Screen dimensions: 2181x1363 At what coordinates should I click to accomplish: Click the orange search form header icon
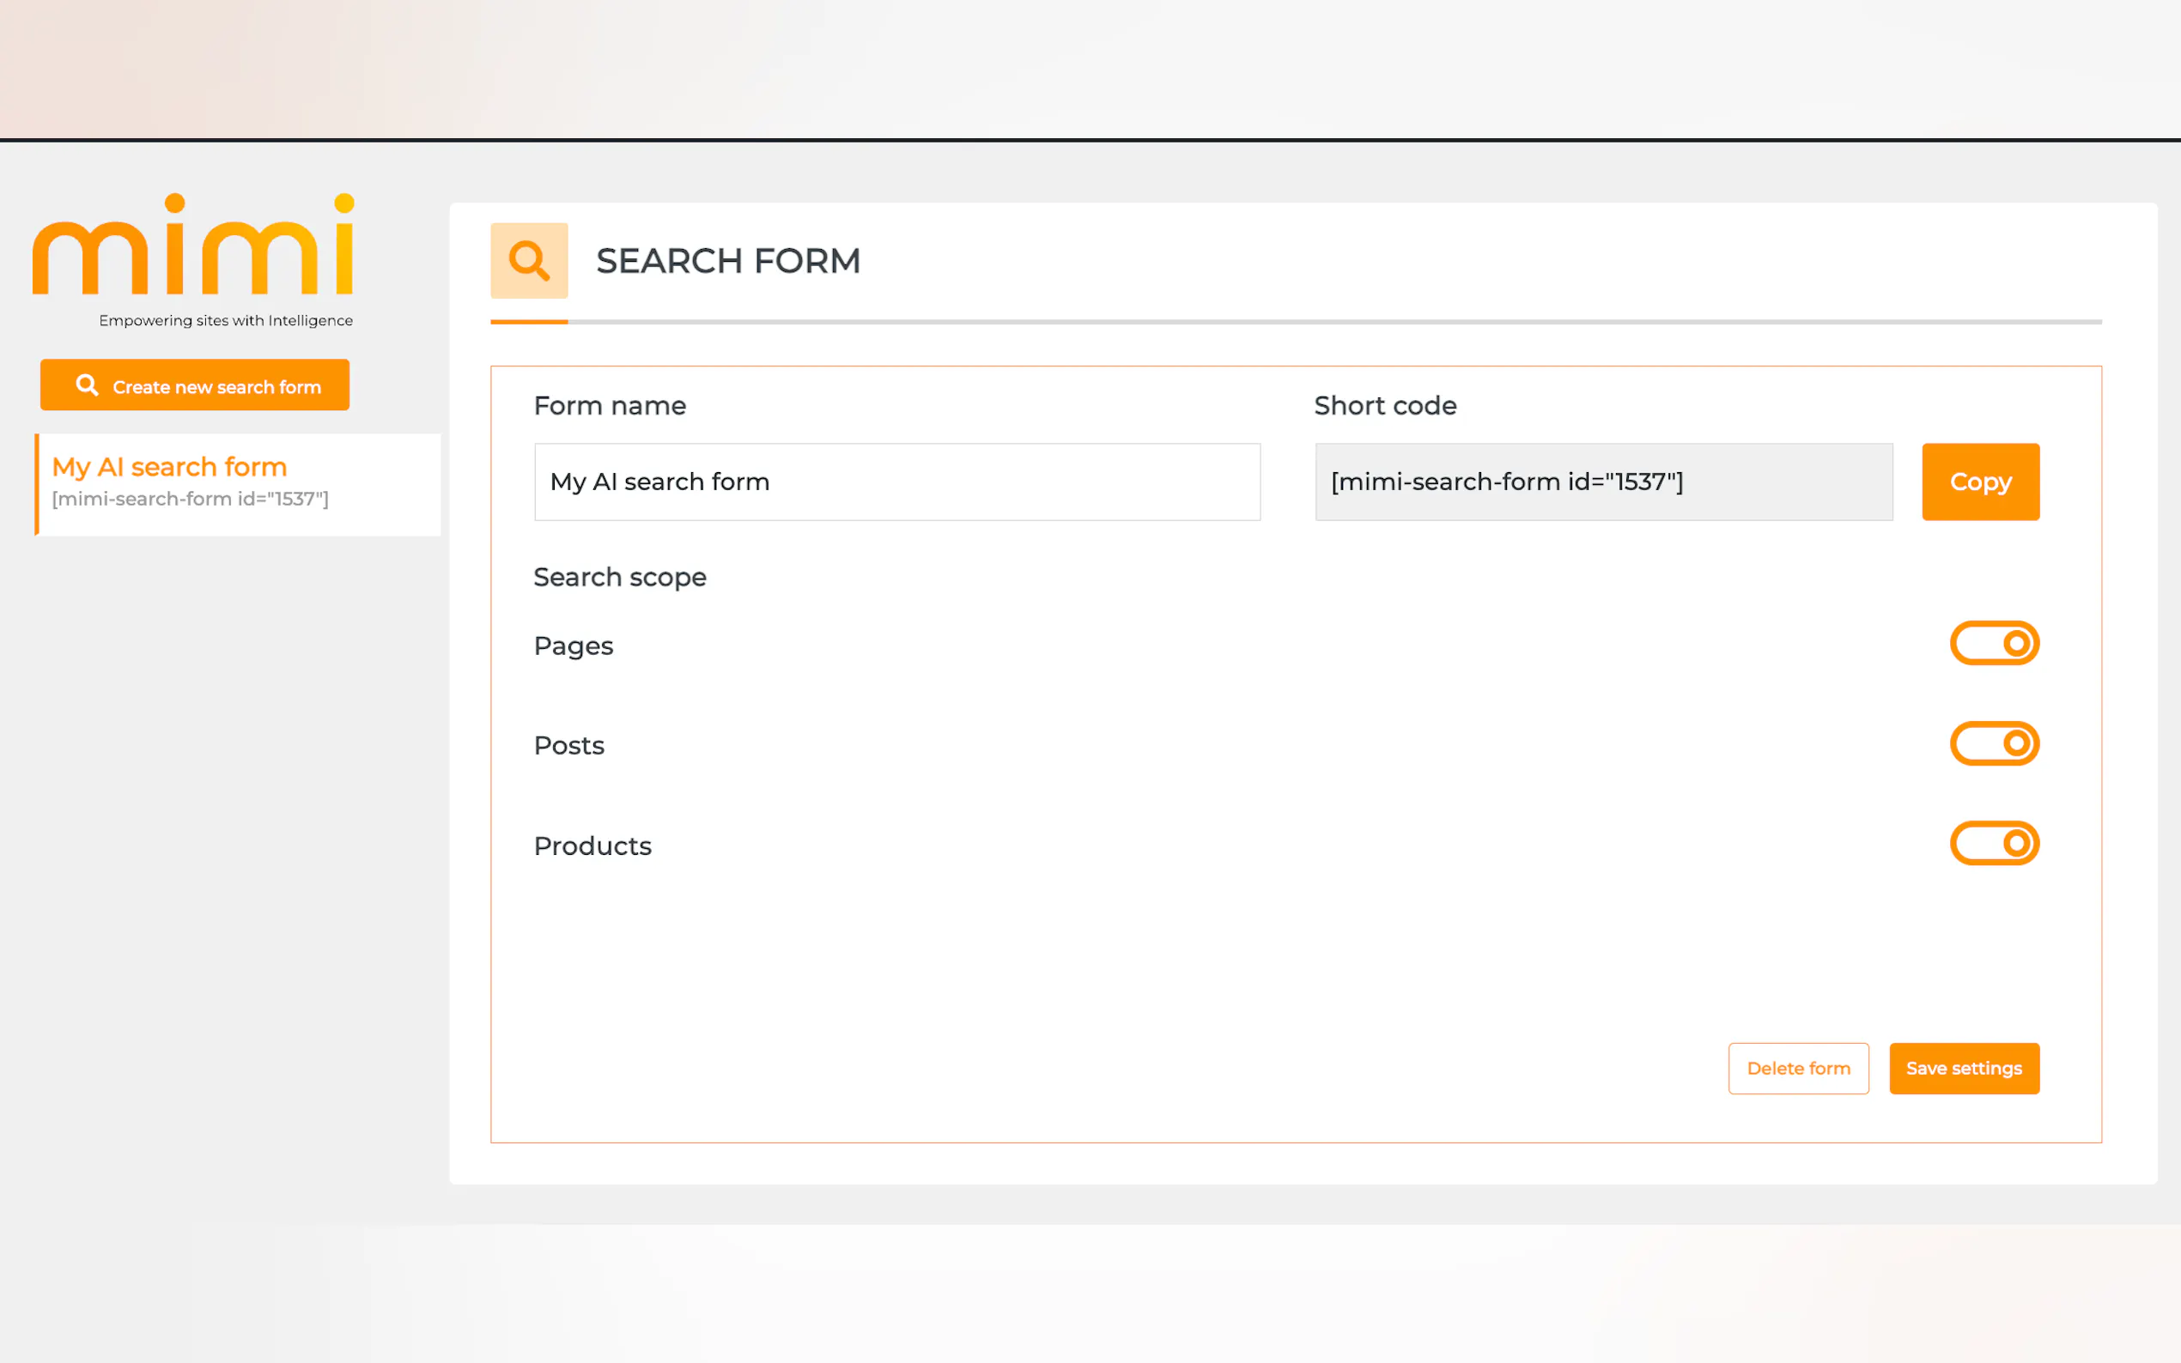coord(529,261)
